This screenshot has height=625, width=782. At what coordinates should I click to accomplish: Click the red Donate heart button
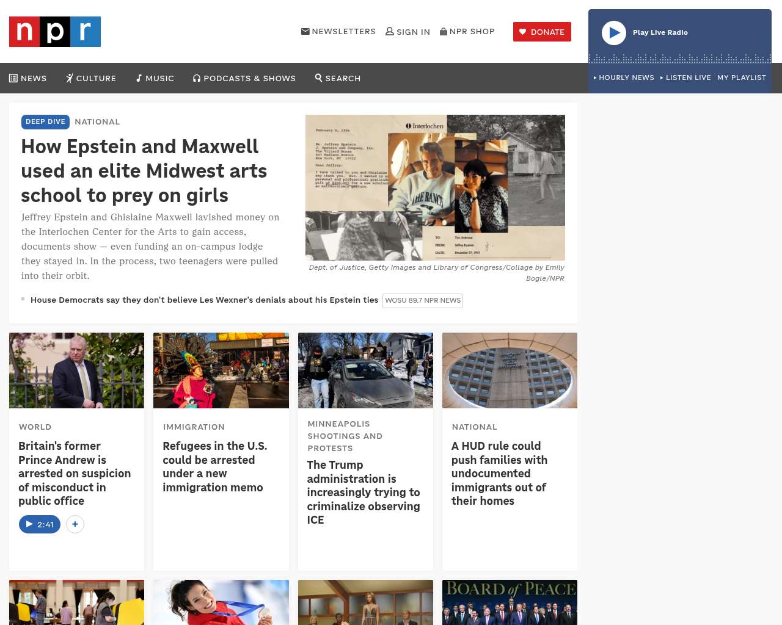point(542,32)
